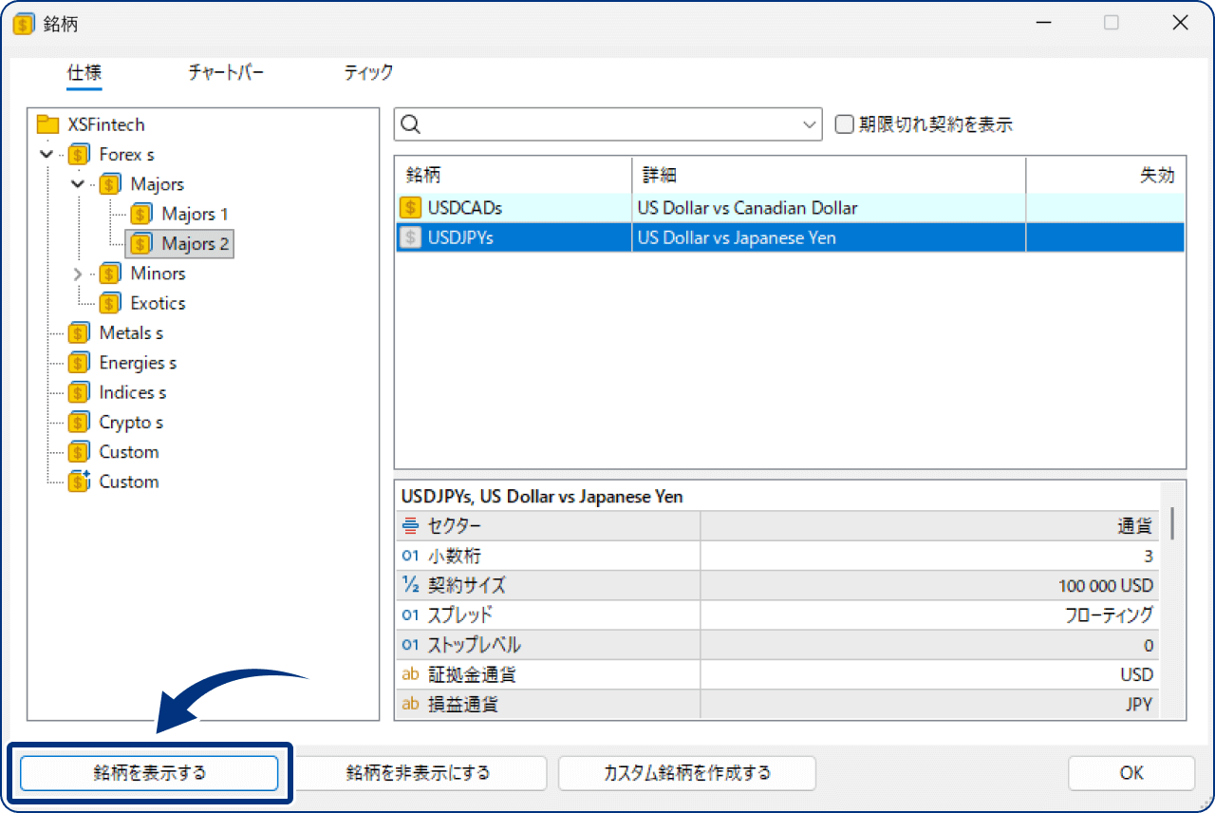Click the custom symbol group icon with plus badge
Screen dimensions: 1215x813
click(78, 482)
